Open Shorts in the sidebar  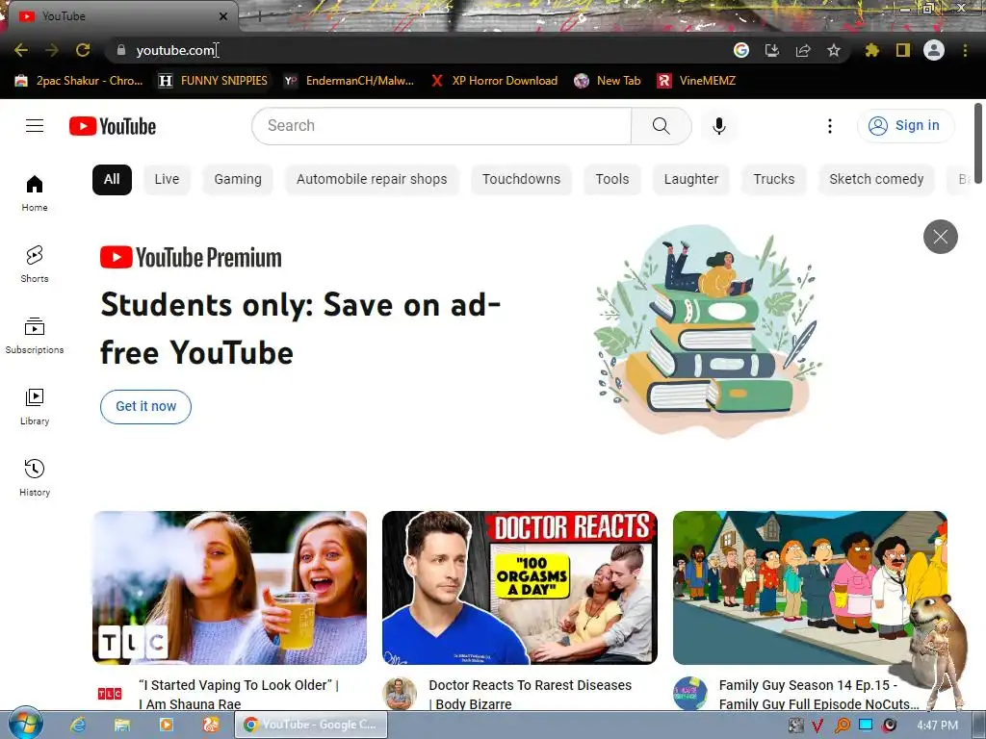point(35,264)
